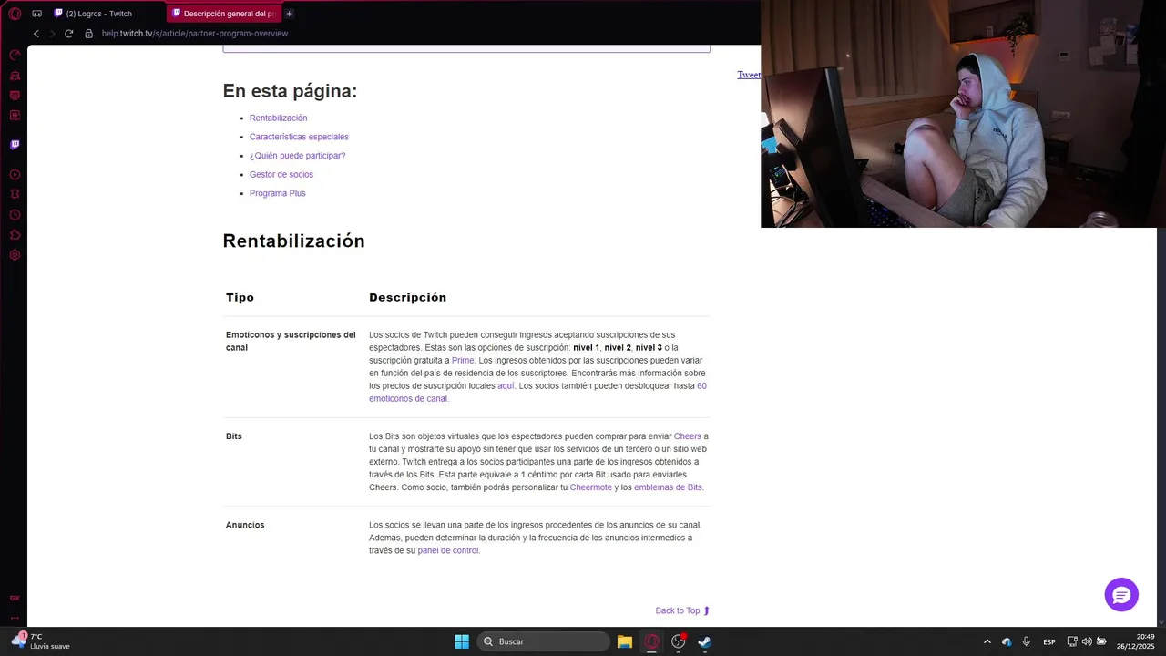Image resolution: width=1166 pixels, height=656 pixels.
Task: Open the purple chat support bubble
Action: tap(1121, 595)
